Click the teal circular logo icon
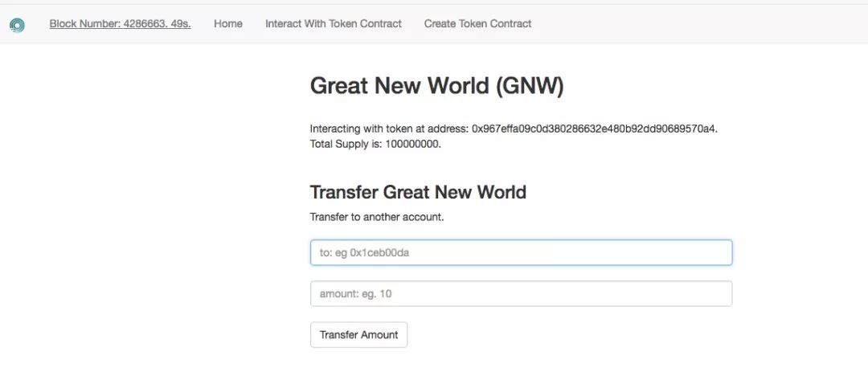Image resolution: width=868 pixels, height=372 pixels. pyautogui.click(x=17, y=25)
